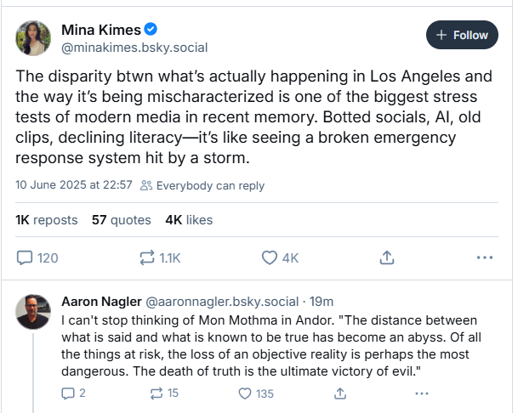Open @minakimes.bsky.social handle link
Screen dimensions: 518x413
coord(134,48)
